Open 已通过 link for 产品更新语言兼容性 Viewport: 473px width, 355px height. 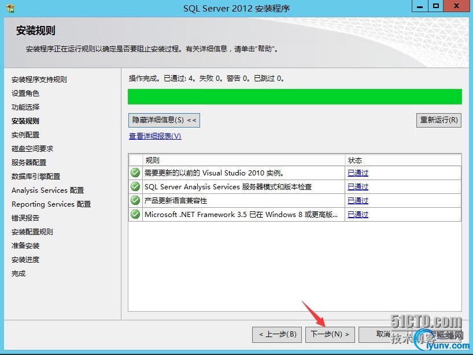click(x=358, y=200)
